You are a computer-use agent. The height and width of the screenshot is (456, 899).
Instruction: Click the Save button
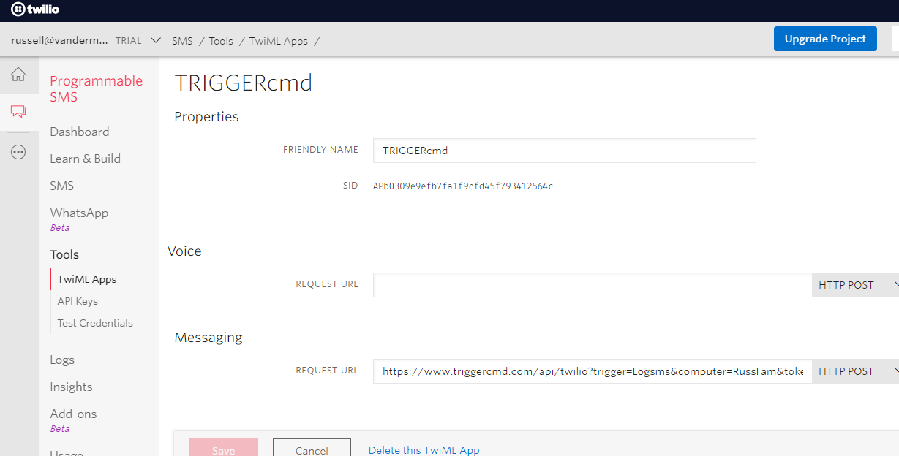[x=224, y=447]
